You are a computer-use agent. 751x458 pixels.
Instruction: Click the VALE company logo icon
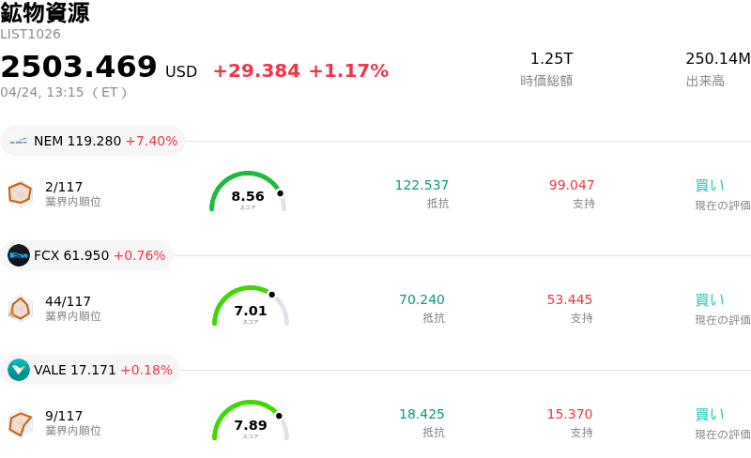coord(19,370)
